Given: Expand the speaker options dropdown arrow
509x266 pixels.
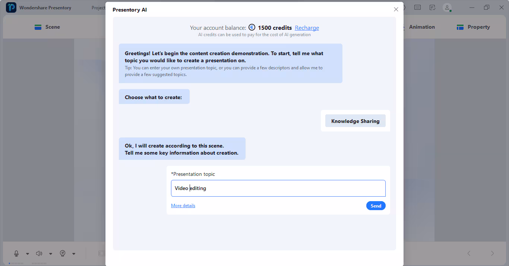Looking at the screenshot, I should coord(51,254).
